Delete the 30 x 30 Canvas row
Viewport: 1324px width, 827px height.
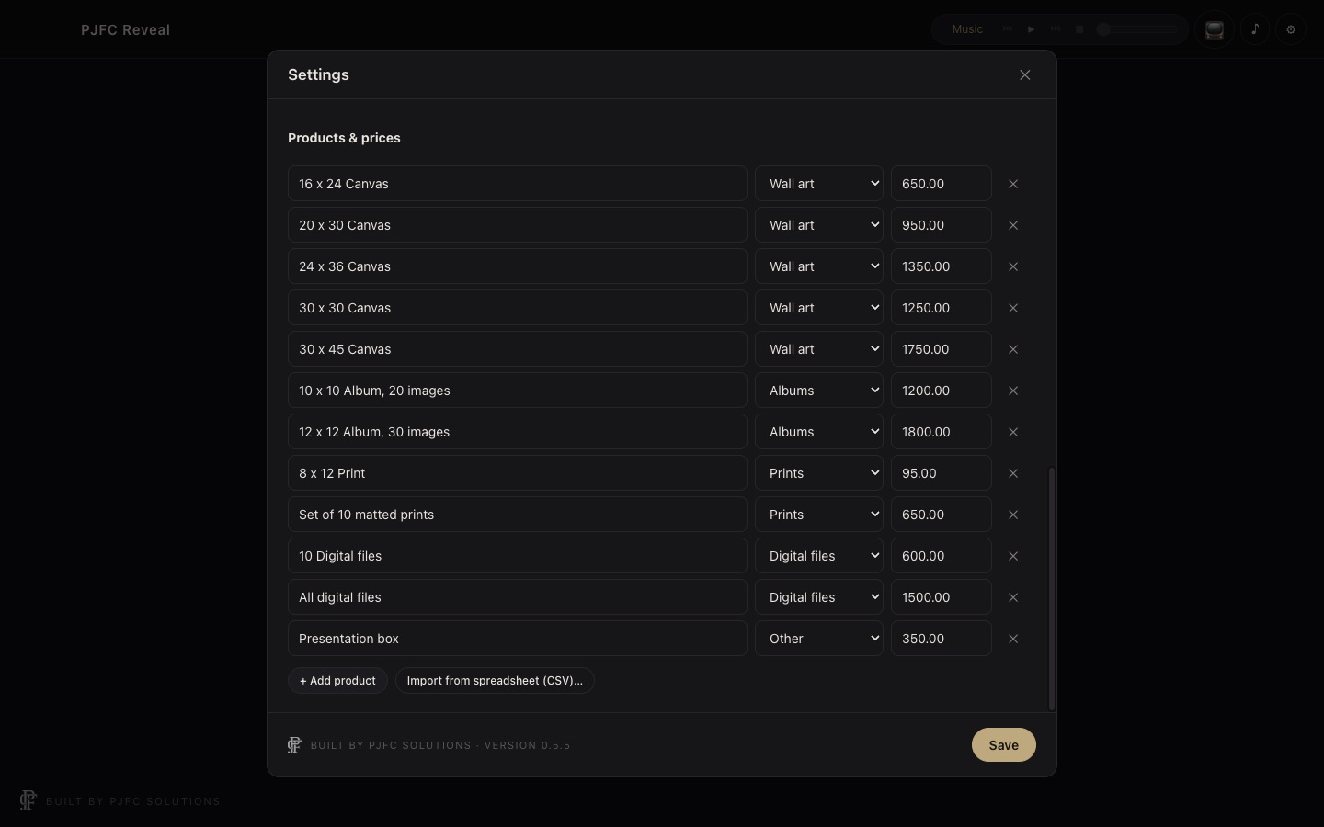(1013, 308)
